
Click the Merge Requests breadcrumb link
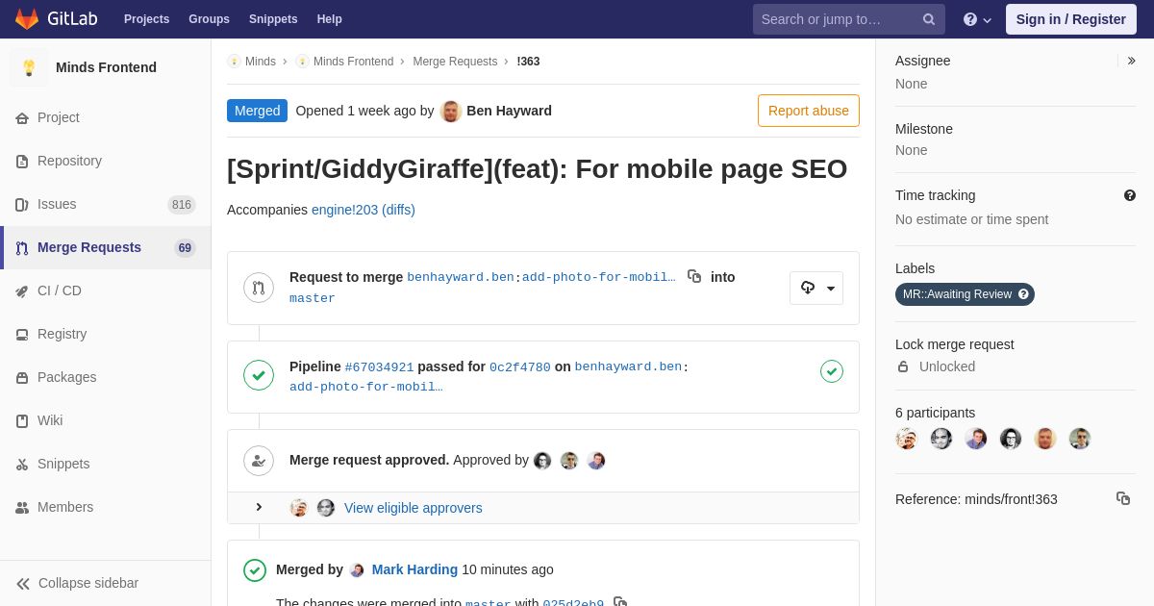pos(455,62)
